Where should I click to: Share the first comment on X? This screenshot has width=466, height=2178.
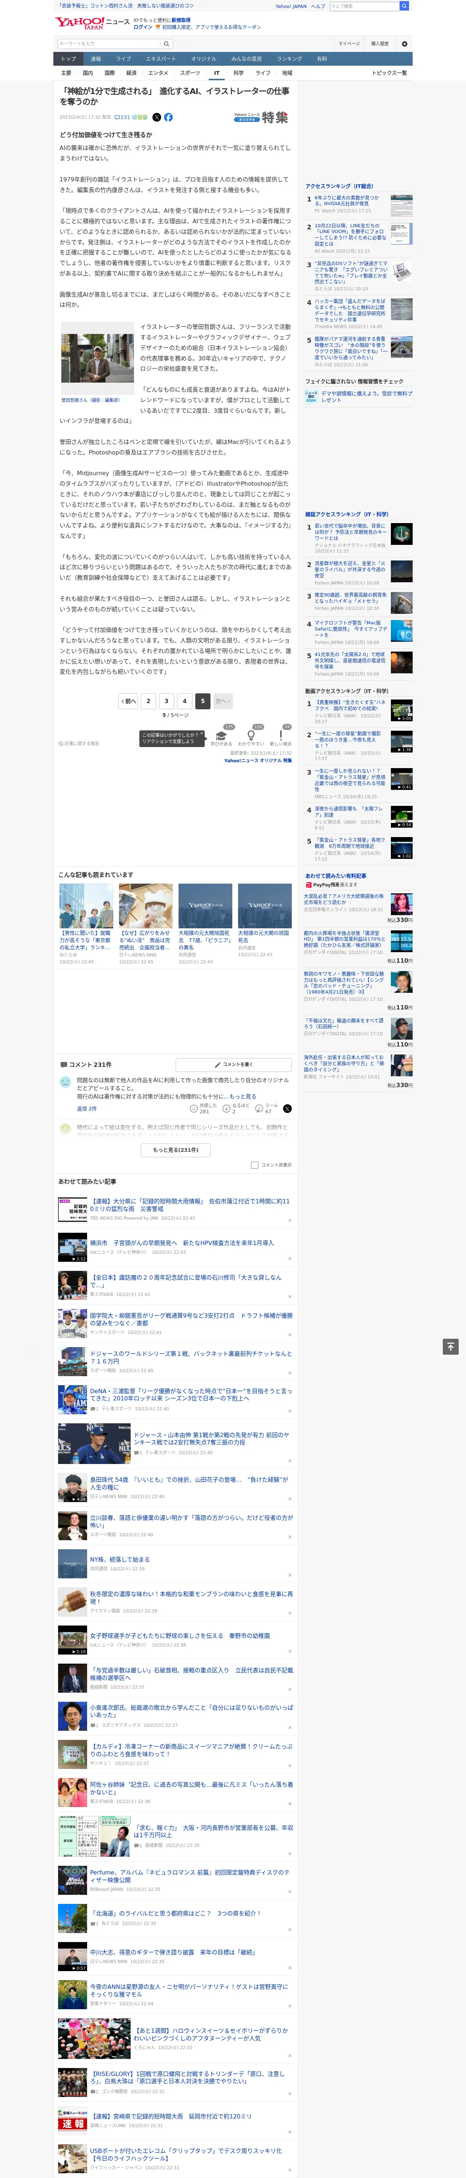[287, 1109]
